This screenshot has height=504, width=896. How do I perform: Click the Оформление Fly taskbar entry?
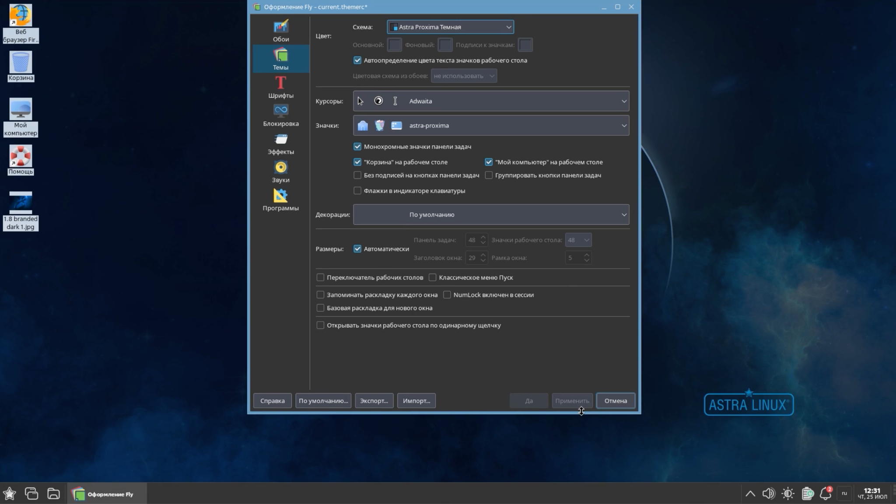pos(106,494)
